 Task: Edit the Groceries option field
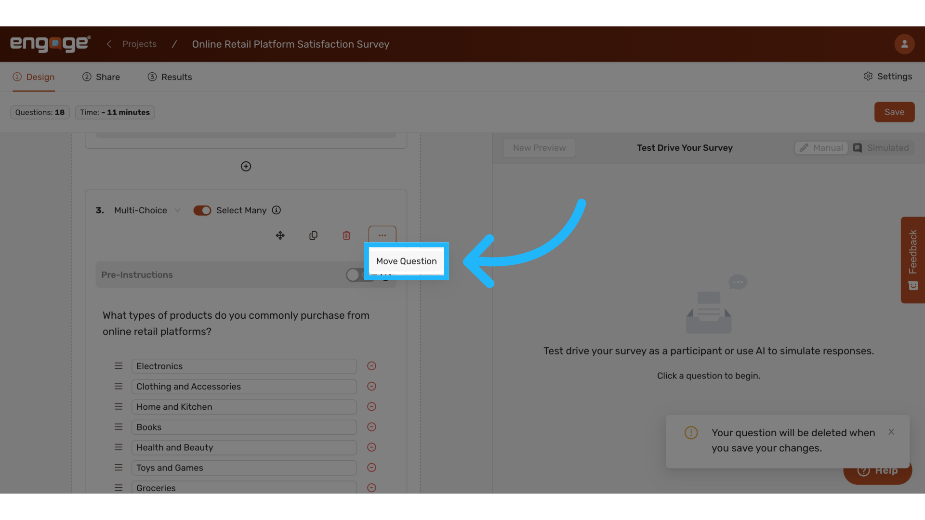coord(244,487)
